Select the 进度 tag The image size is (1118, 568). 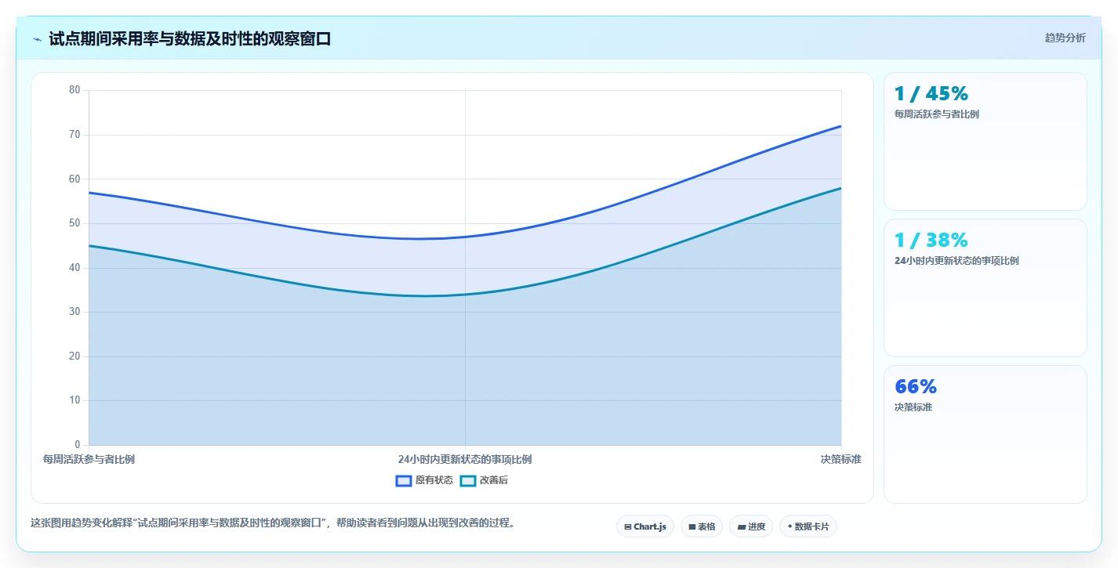pos(751,526)
